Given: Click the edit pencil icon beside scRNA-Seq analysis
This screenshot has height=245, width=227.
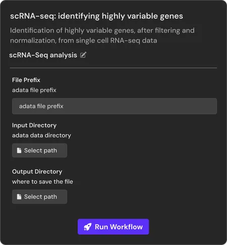Looking at the screenshot, I should 83,55.
